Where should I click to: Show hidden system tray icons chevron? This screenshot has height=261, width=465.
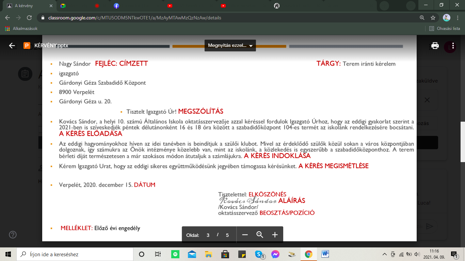point(385,254)
